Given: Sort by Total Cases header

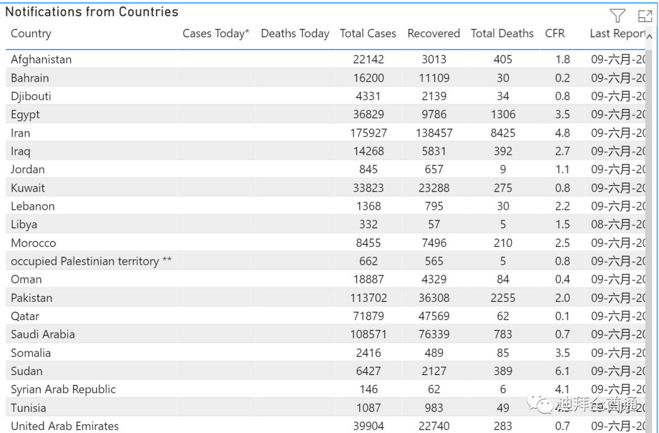Looking at the screenshot, I should point(368,34).
